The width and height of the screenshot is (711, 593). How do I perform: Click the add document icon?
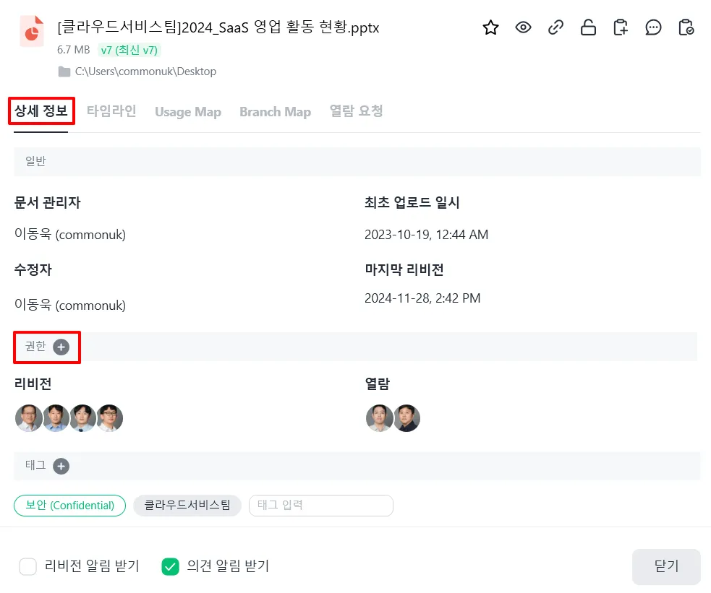pos(621,27)
